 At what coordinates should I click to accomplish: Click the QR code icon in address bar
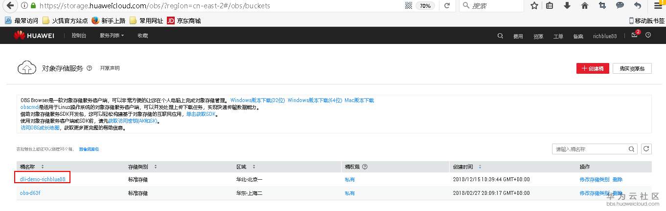click(409, 6)
